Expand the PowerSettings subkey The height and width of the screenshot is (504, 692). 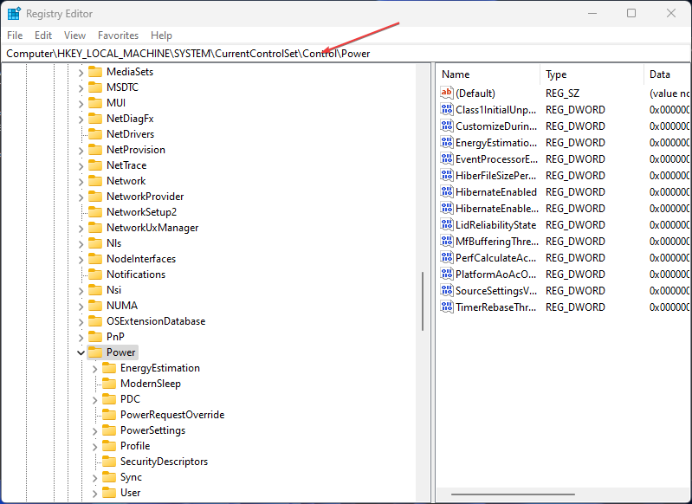tap(94, 430)
